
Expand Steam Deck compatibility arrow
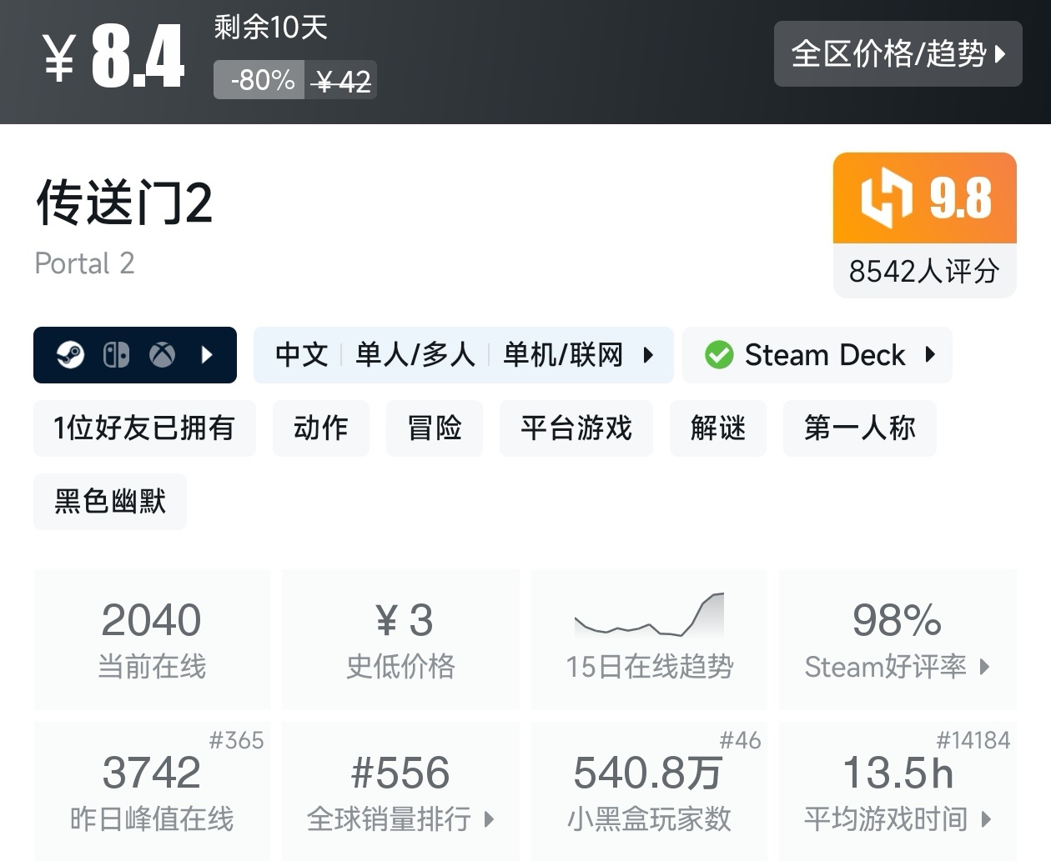point(930,354)
